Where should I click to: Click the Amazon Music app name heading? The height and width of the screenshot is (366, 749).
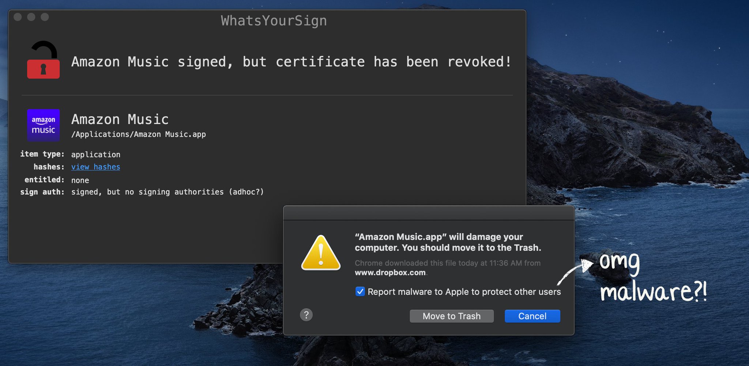pyautogui.click(x=120, y=119)
